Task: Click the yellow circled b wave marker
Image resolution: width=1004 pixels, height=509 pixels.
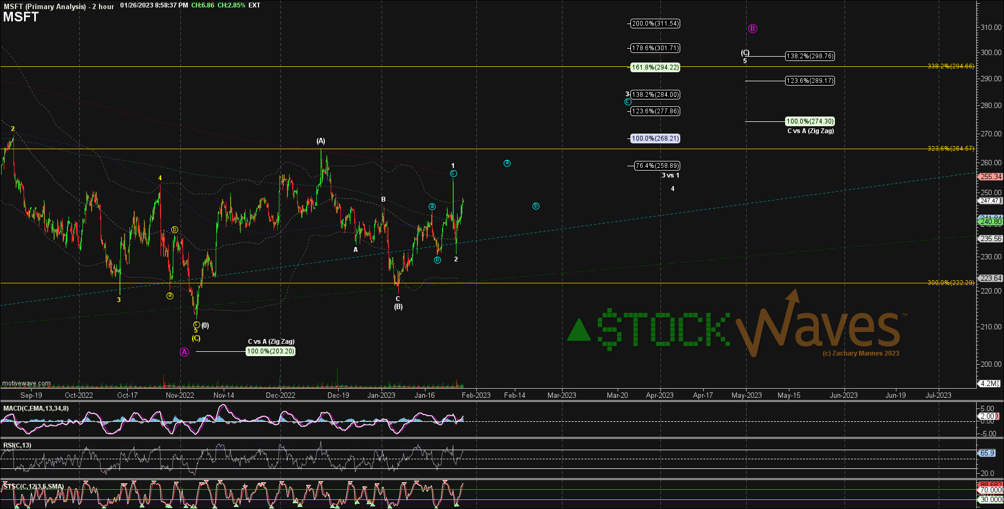Action: coord(174,230)
